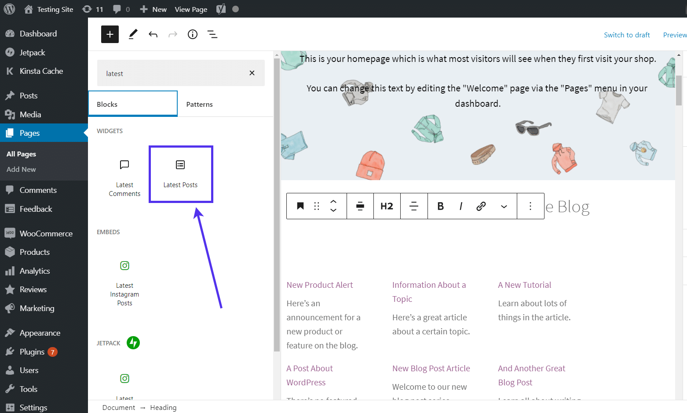This screenshot has width=687, height=413.
Task: Toggle bold formatting in block toolbar
Action: click(x=440, y=206)
